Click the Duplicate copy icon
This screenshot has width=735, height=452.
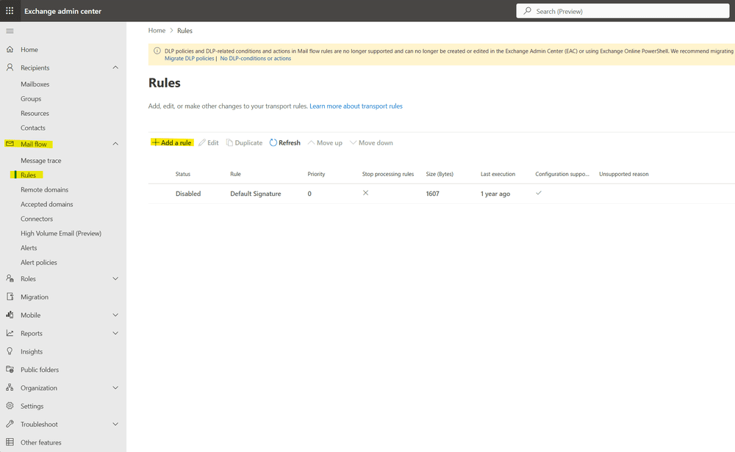click(x=229, y=142)
